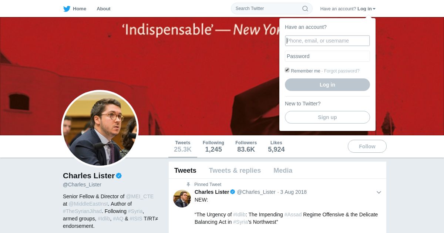Switch to the Tweets & replies tab
The image size is (444, 233).
pos(235,170)
